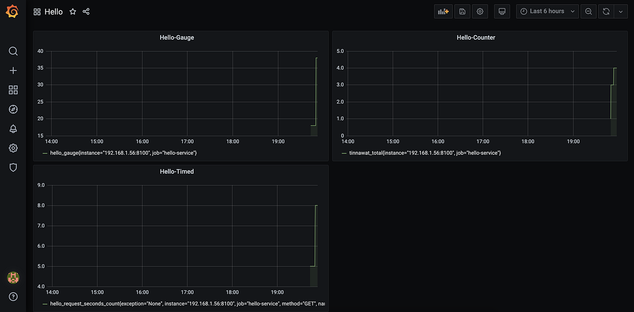The image size is (634, 312).
Task: Click the Save dashboard icon
Action: [x=462, y=11]
